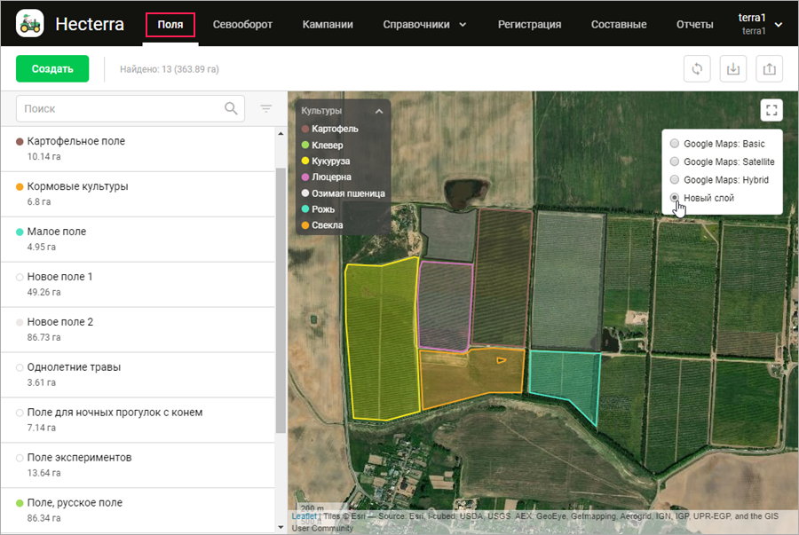The image size is (799, 535).
Task: Collapse the Культуры legend panel
Action: point(379,112)
